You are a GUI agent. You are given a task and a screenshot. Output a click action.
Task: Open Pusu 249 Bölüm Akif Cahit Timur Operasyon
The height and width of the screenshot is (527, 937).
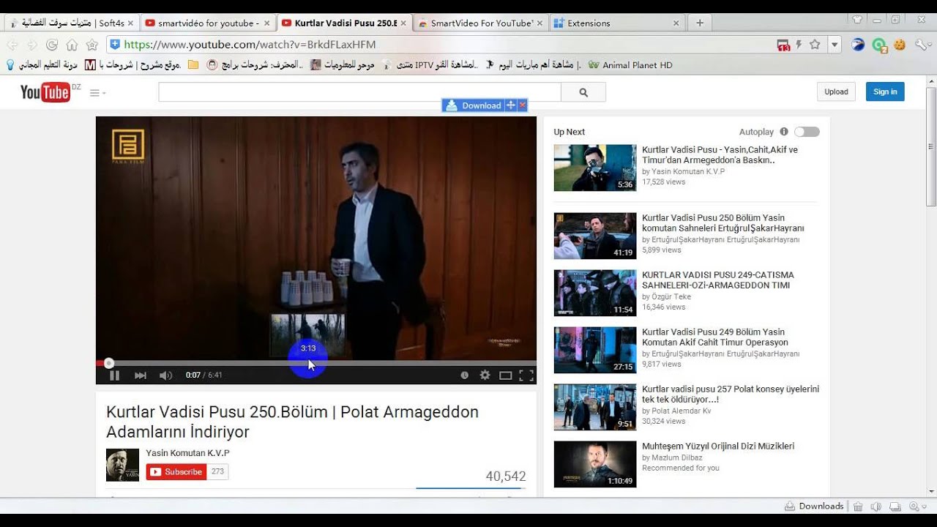715,337
